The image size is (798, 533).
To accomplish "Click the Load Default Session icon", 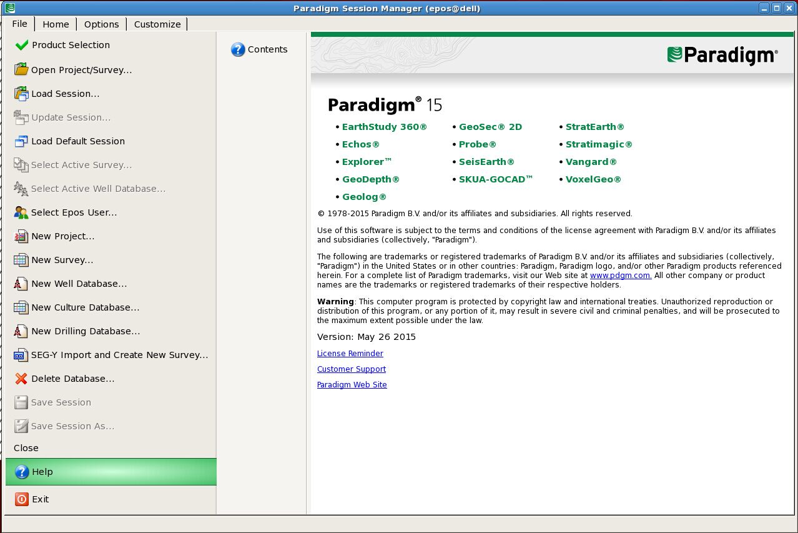I will tap(21, 141).
